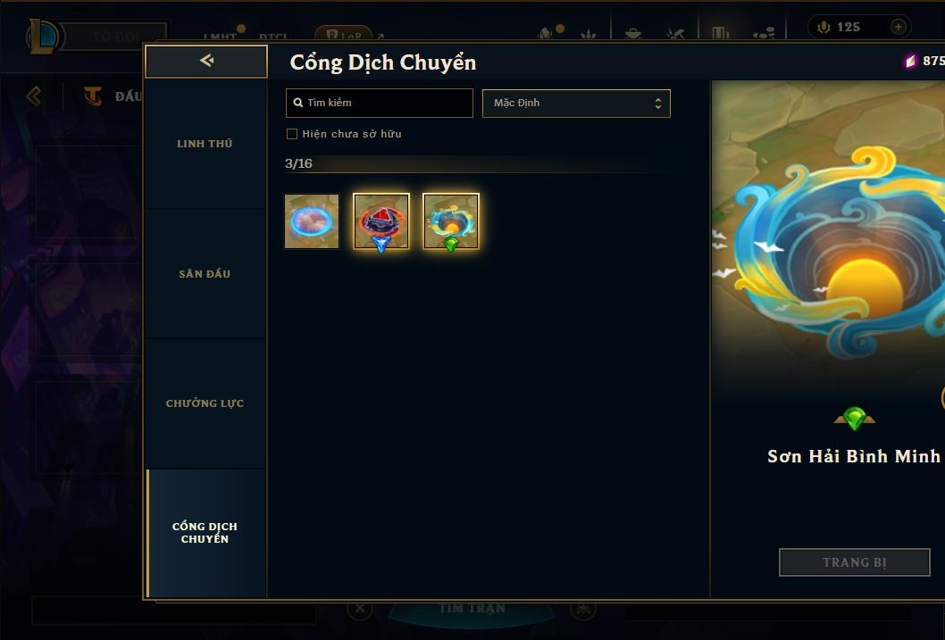945x640 pixels.
Task: Select the Cổng Dịch Chuyển tab
Action: pos(205,533)
